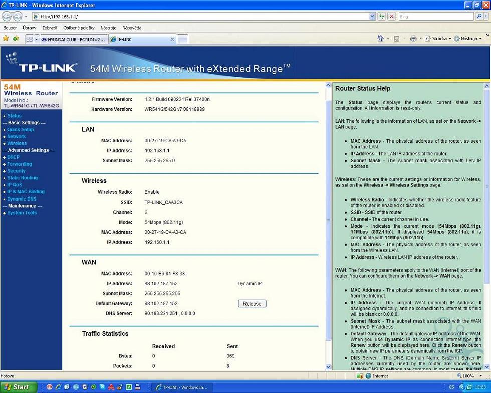Image resolution: width=491 pixels, height=393 pixels.
Task: Click the RSS feeds icon
Action: click(396, 39)
